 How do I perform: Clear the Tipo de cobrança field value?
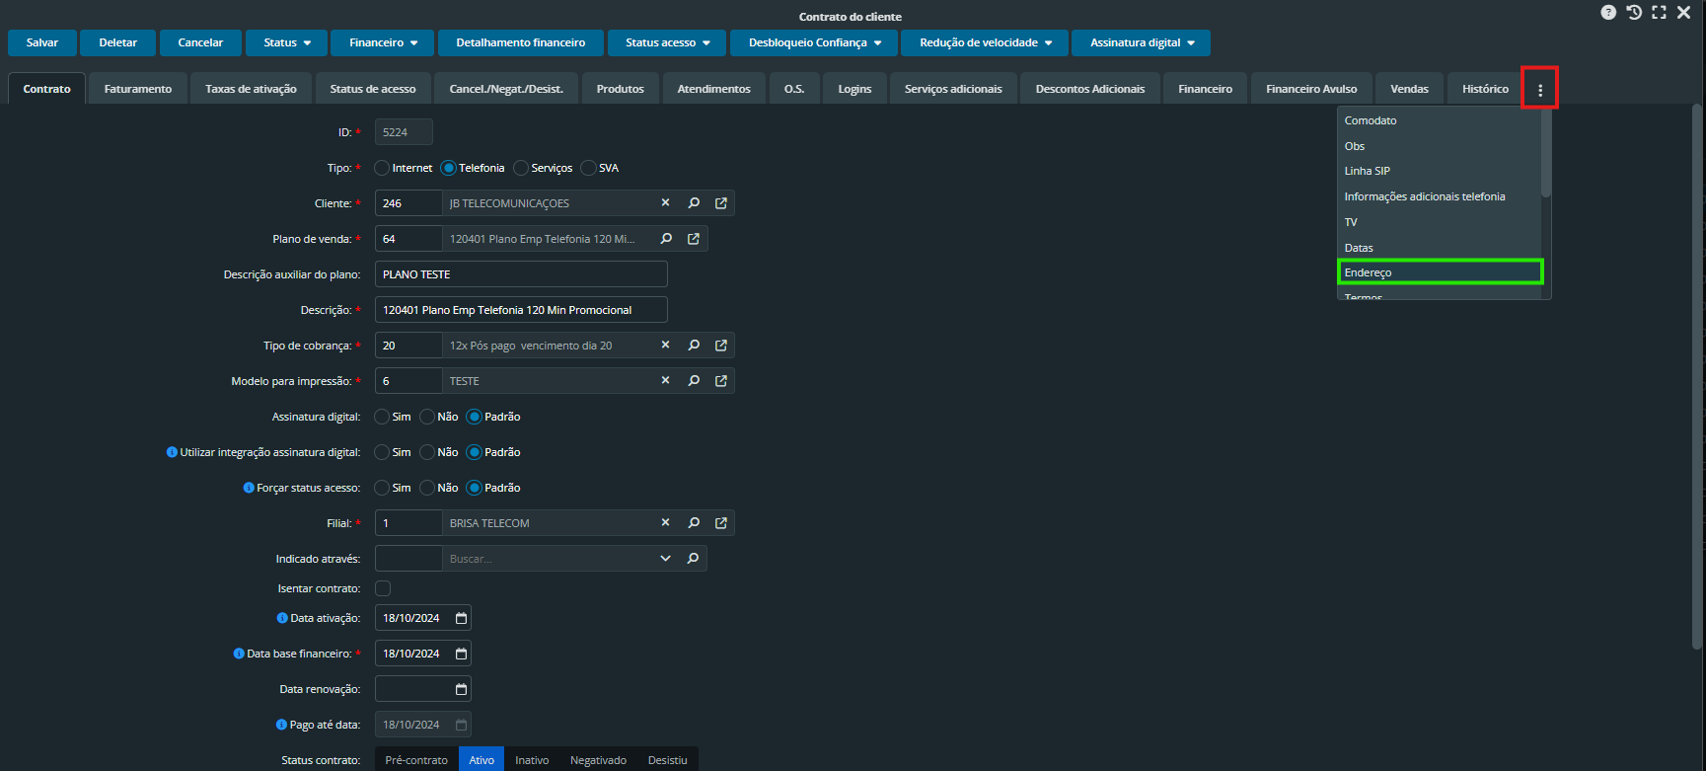point(665,346)
